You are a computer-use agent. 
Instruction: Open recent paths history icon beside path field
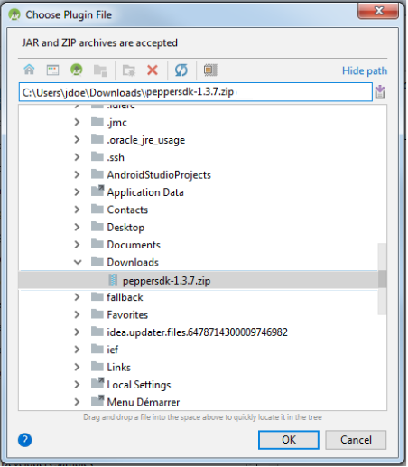coord(380,92)
